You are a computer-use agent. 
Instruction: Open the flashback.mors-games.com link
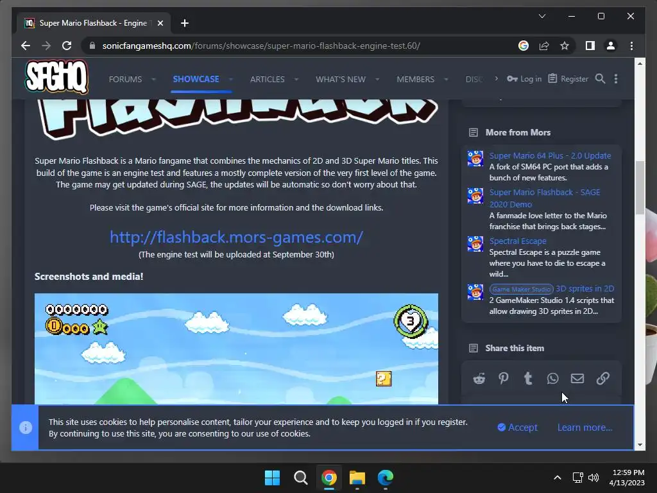coord(236,238)
